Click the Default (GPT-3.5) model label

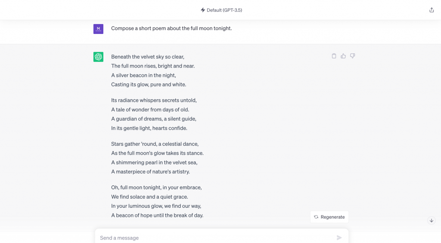coord(224,10)
